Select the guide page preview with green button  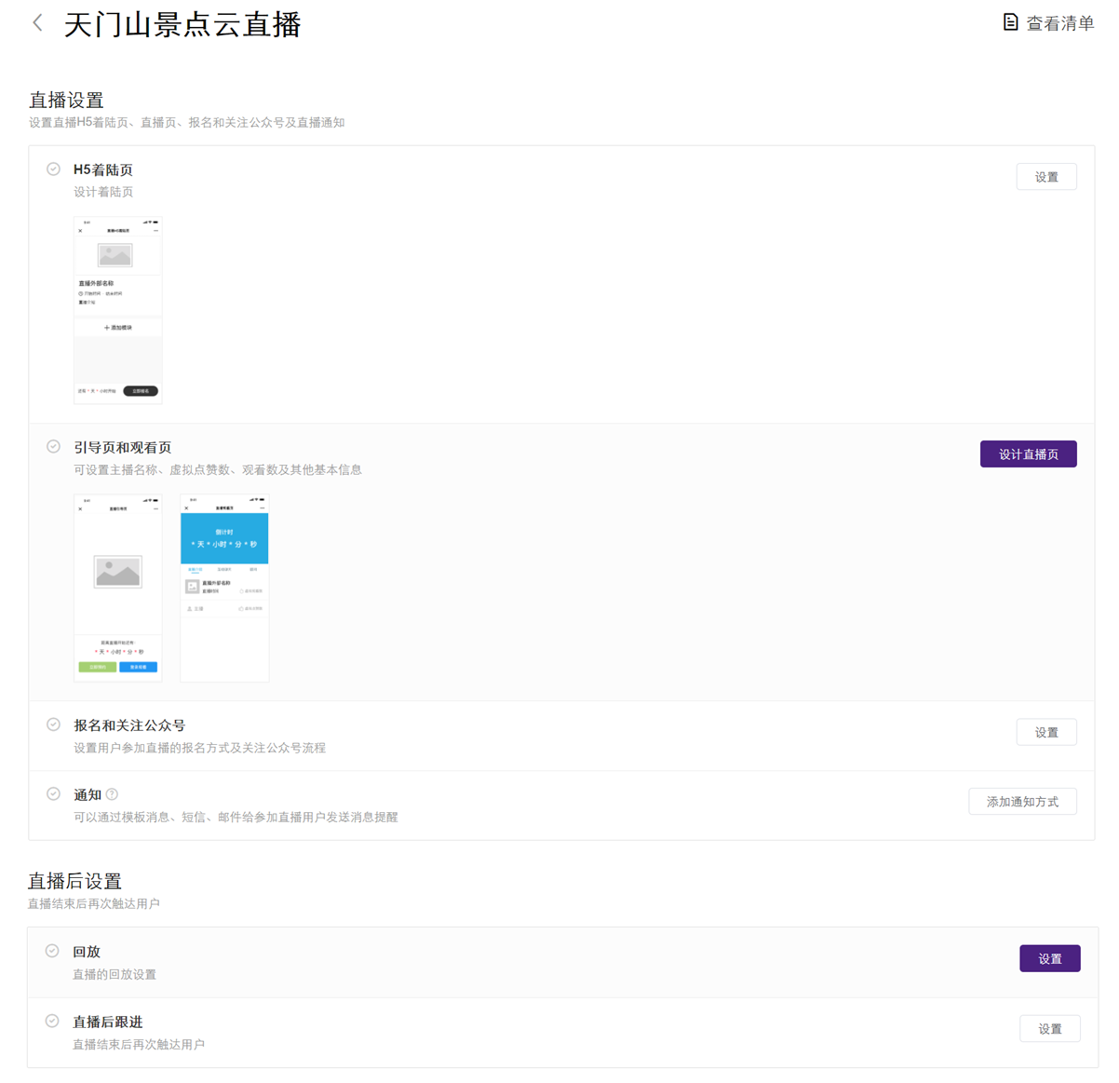click(x=118, y=588)
